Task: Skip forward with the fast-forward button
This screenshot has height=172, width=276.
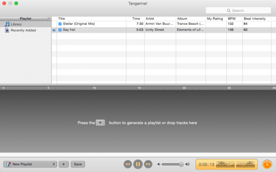Action: point(148,164)
